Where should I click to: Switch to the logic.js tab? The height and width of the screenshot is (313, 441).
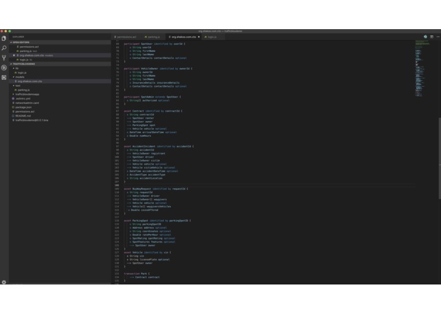[x=211, y=37]
